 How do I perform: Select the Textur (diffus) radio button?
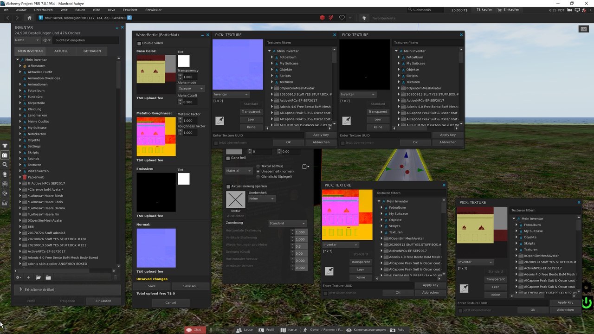pos(258,166)
